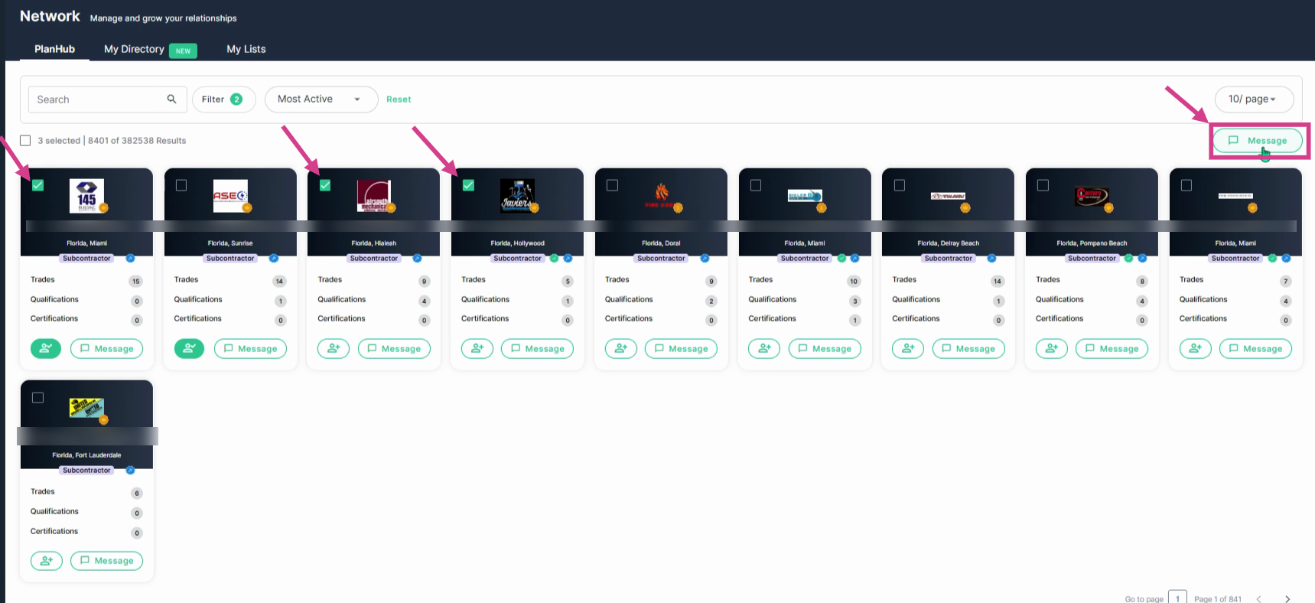
Task: Click add-contact icon on the Hollywood card
Action: tap(477, 349)
